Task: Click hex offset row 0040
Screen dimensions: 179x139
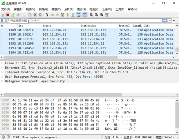Action: (x=5, y=117)
